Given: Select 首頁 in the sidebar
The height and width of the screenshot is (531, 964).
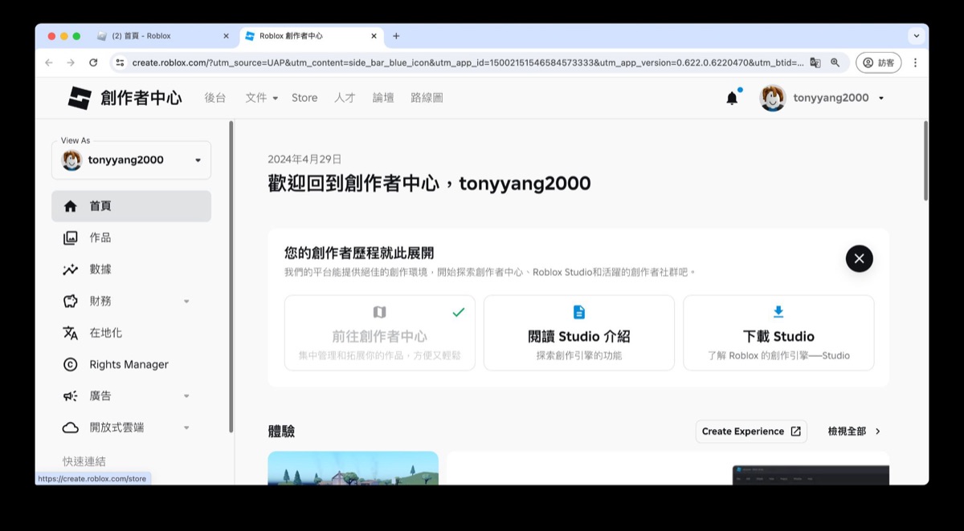Looking at the screenshot, I should [x=132, y=206].
